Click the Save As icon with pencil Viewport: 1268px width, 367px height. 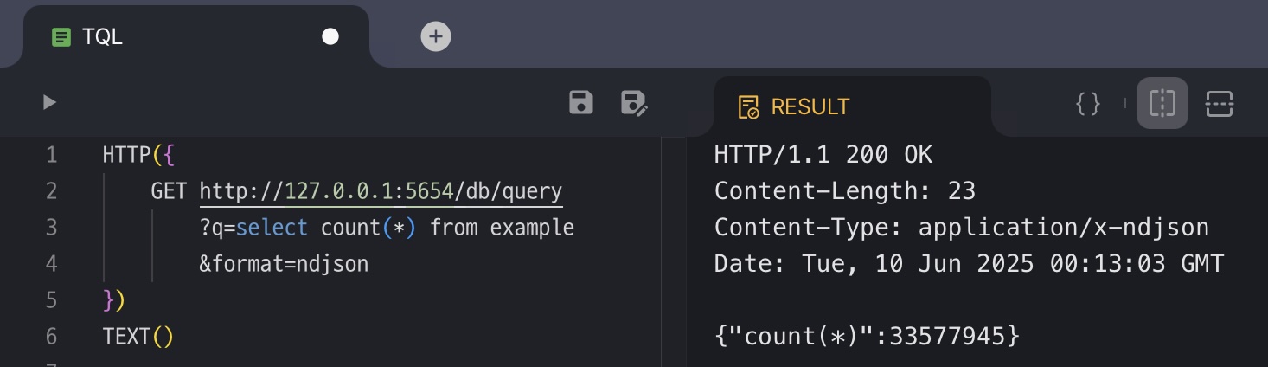pyautogui.click(x=634, y=103)
